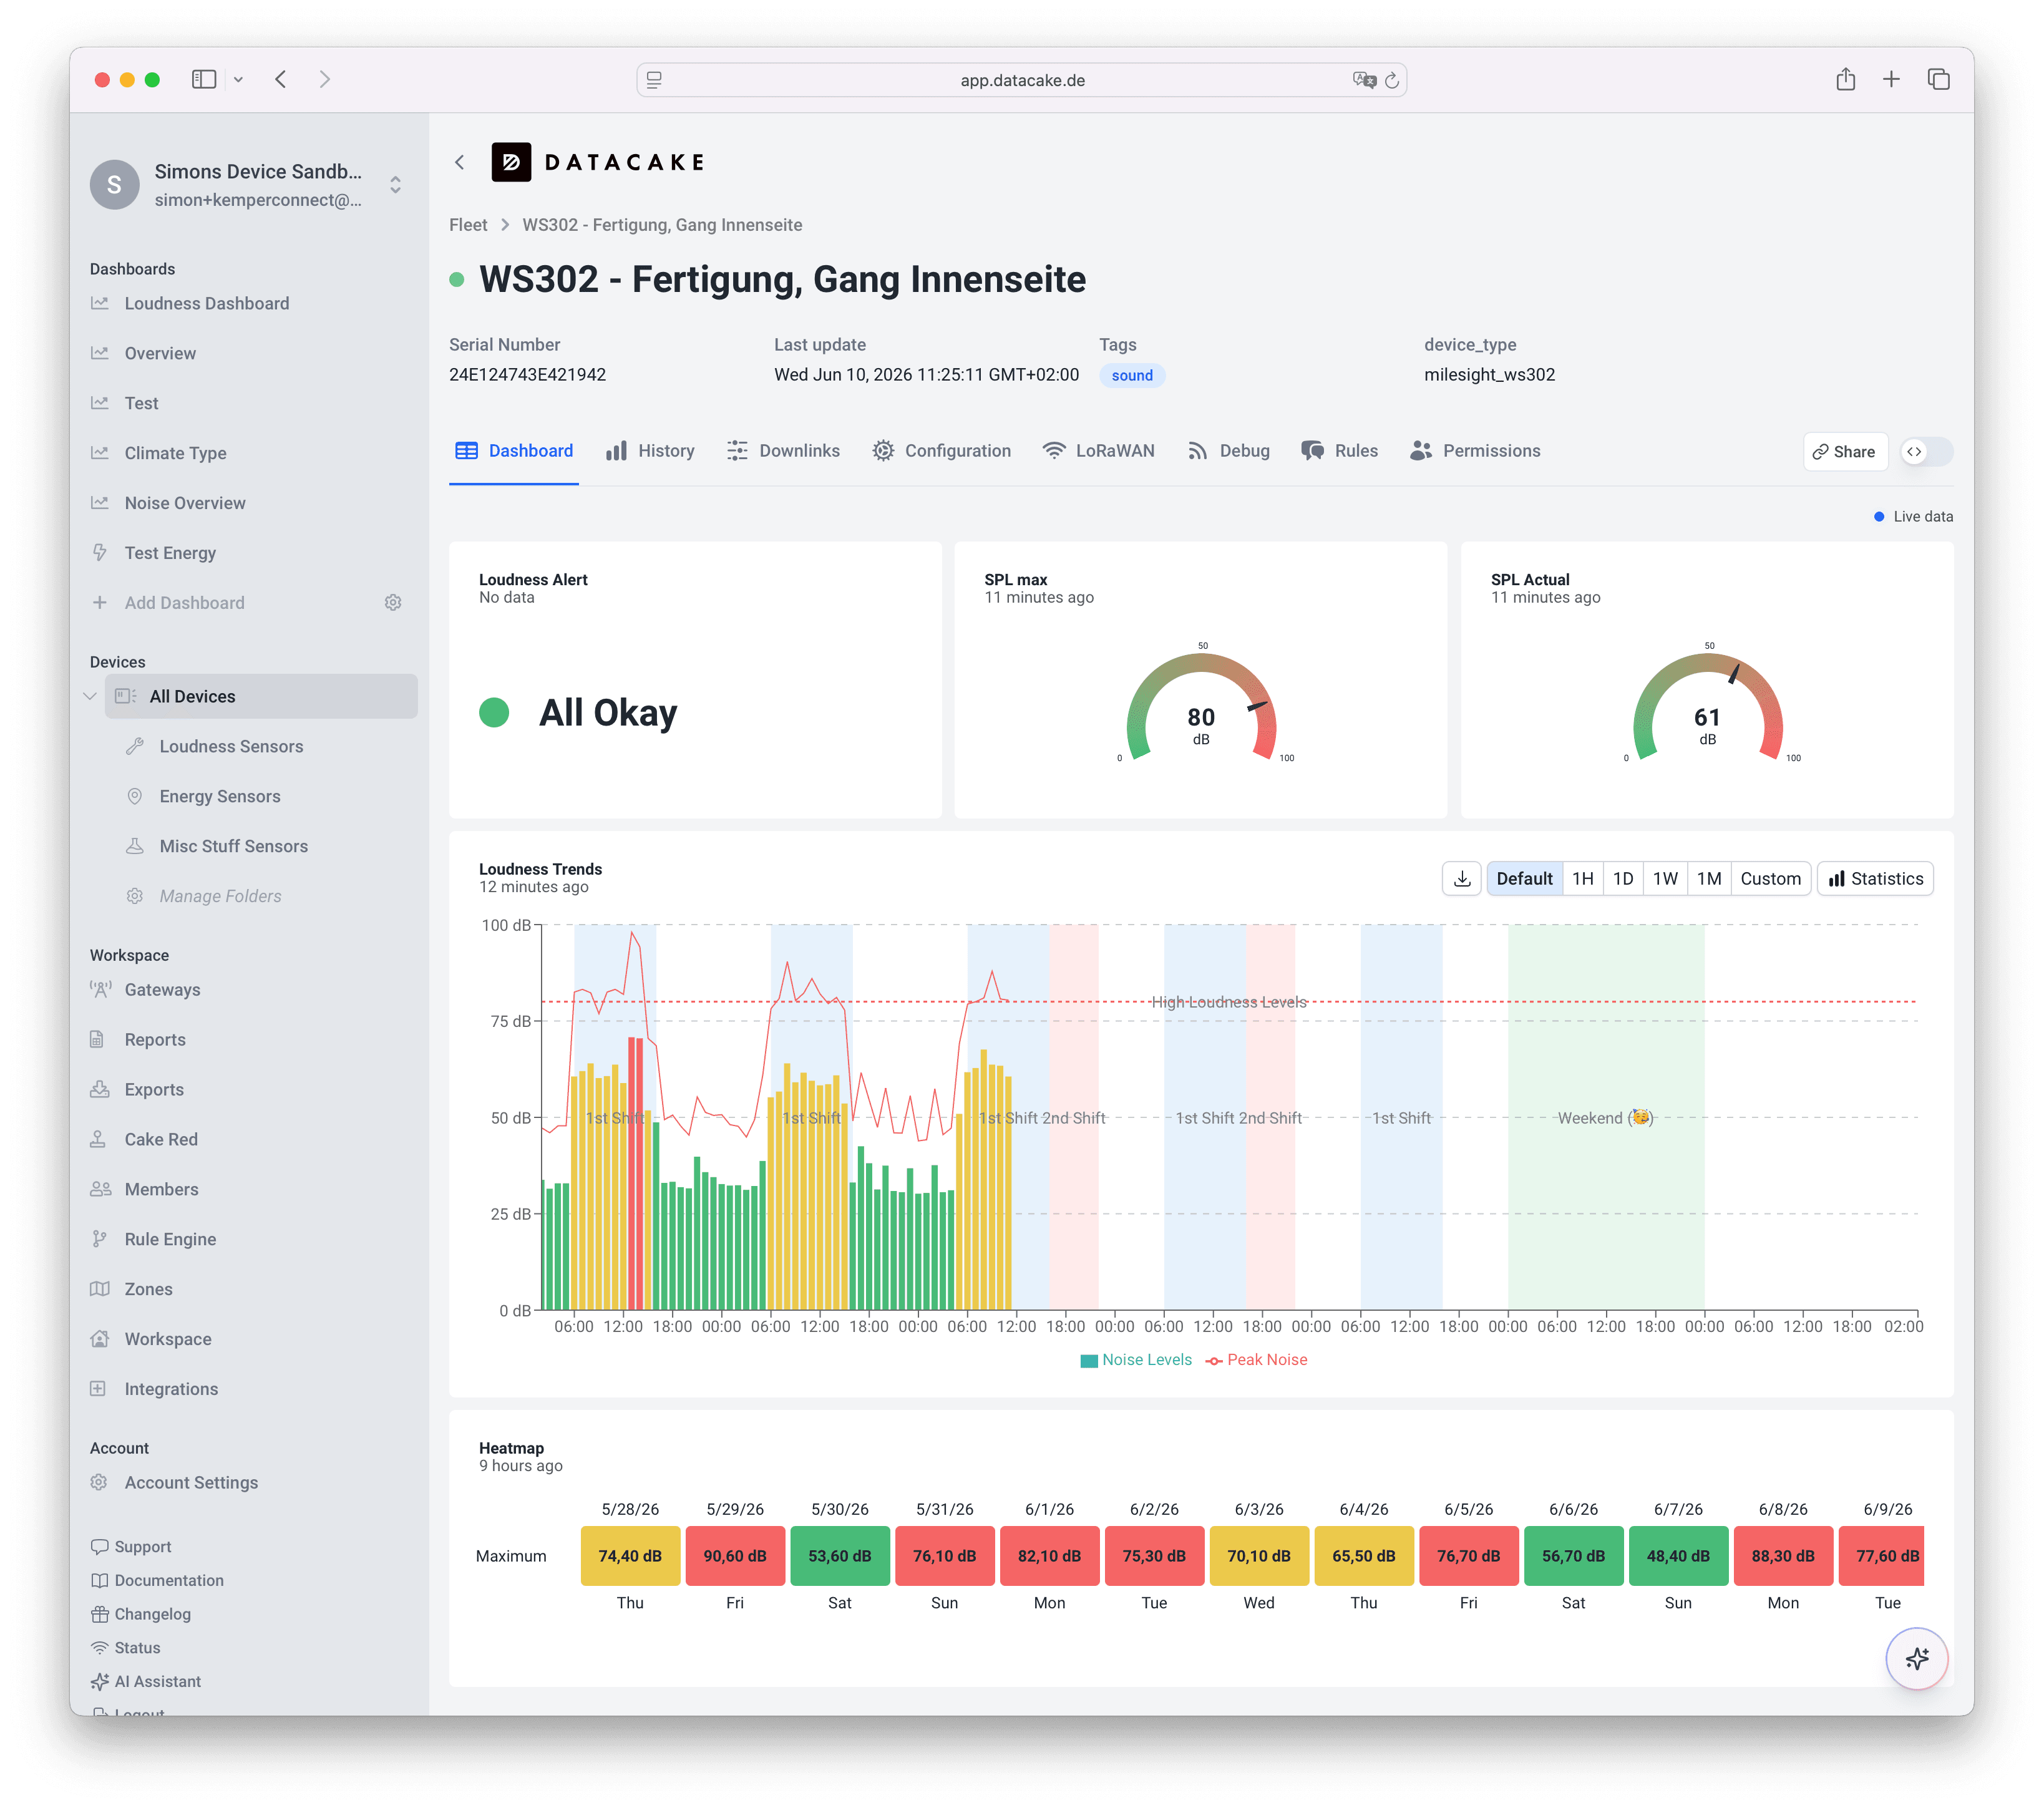Go back with the browser back arrow
This screenshot has height=1808, width=2044.
(281, 79)
